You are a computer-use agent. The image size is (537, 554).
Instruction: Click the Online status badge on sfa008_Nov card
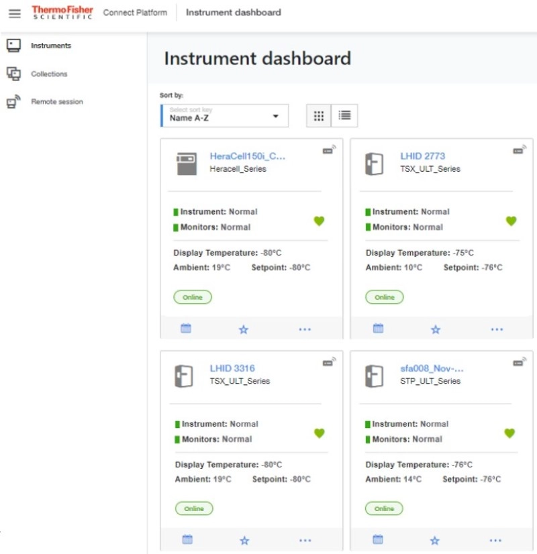click(x=384, y=508)
